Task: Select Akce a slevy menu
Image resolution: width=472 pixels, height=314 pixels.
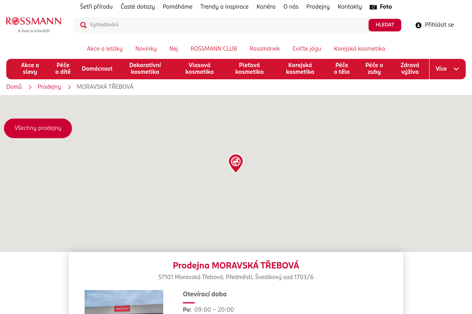Action: (x=30, y=69)
